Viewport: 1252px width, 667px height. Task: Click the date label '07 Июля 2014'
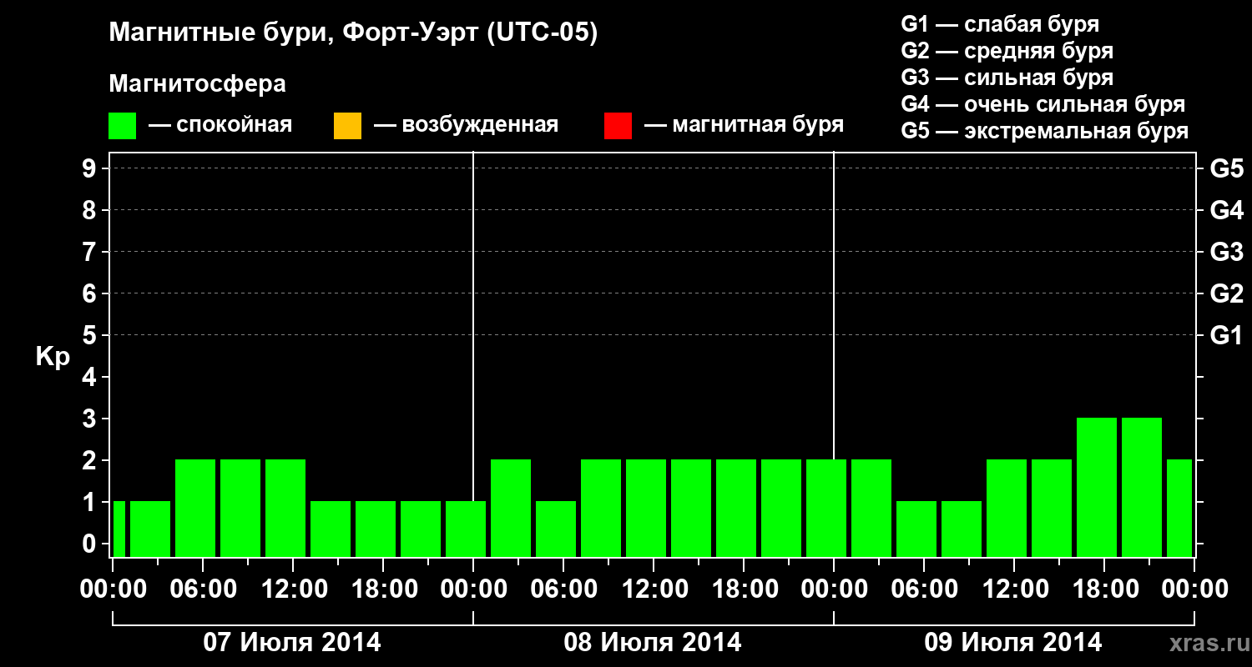tap(293, 643)
